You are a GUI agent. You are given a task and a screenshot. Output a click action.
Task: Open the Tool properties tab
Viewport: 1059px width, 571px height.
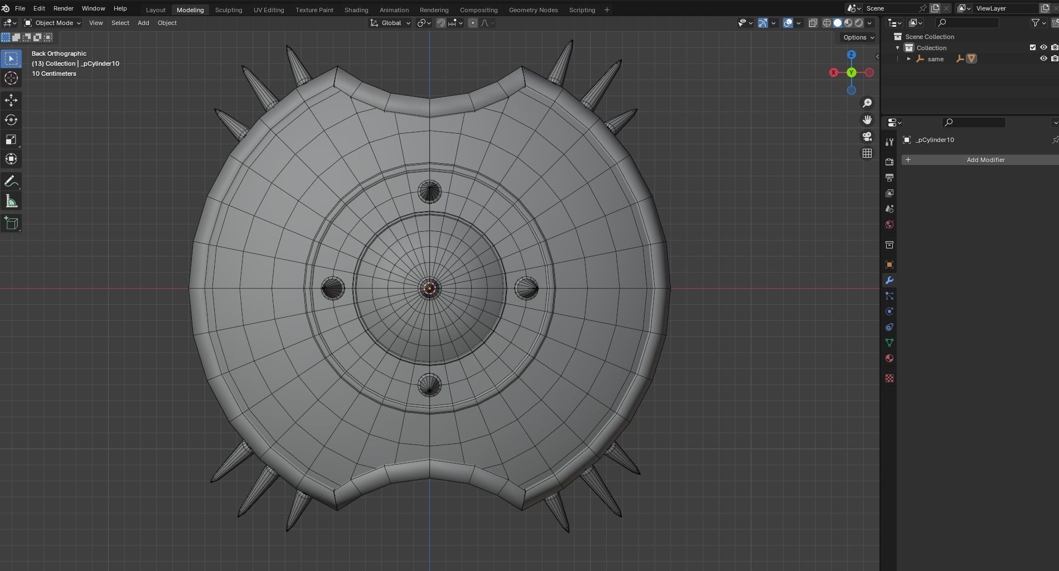(x=889, y=141)
